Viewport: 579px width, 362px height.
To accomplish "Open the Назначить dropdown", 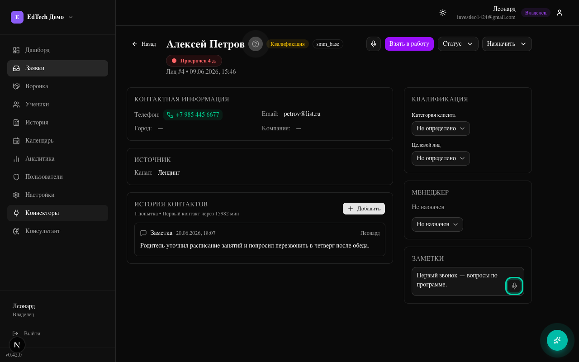I will 507,44.
